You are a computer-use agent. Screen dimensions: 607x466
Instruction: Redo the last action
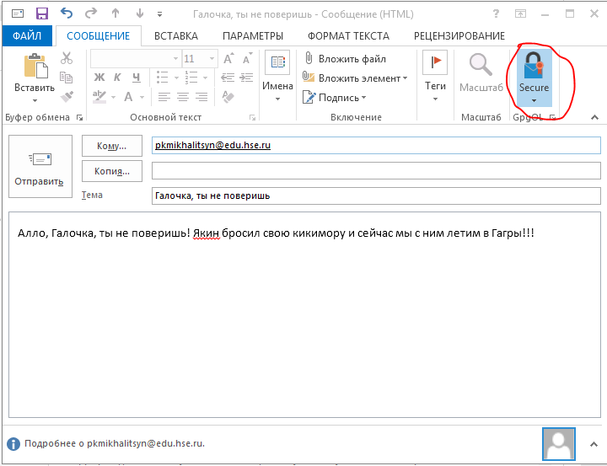pos(91,13)
